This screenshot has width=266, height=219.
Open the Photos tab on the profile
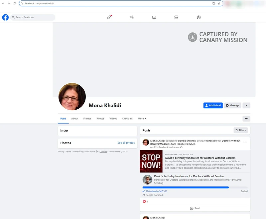100,118
